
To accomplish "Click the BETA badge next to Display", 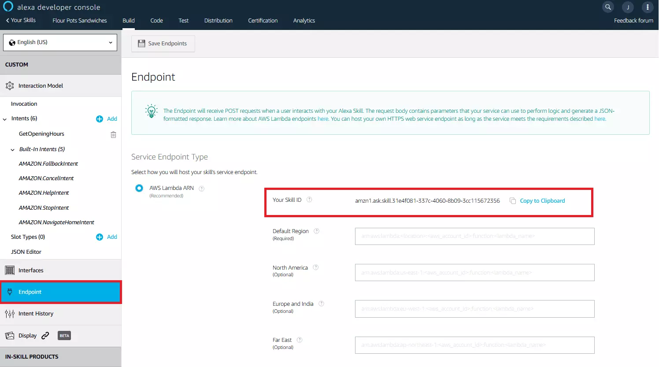I will (64, 336).
